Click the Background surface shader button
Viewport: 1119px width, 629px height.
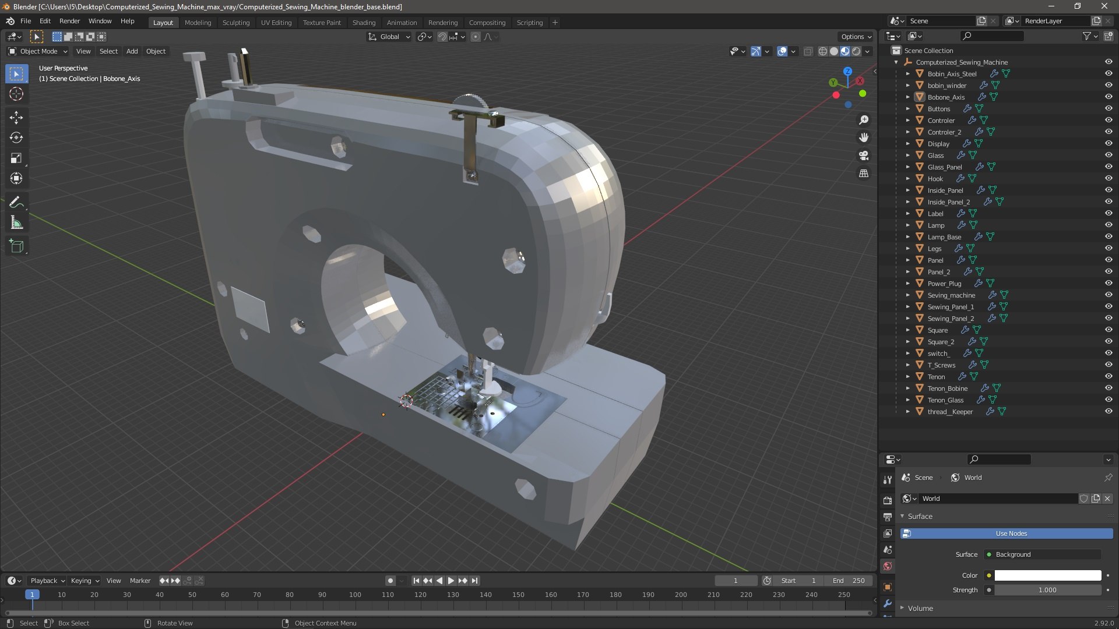point(1043,554)
